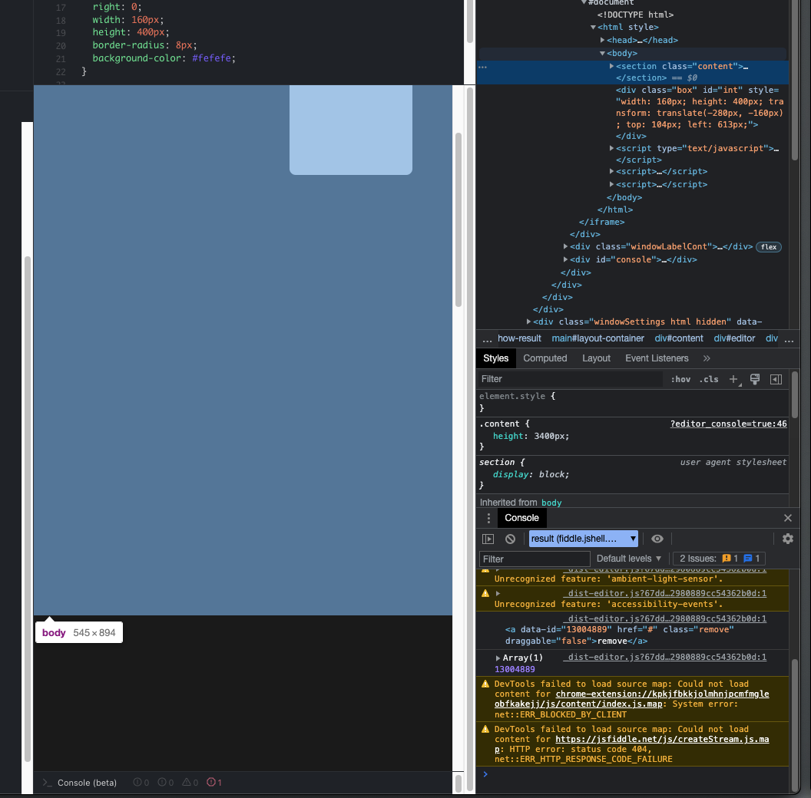Screen dimensions: 811x798
Task: Select div#editor breadcrumb
Action: [x=734, y=338]
